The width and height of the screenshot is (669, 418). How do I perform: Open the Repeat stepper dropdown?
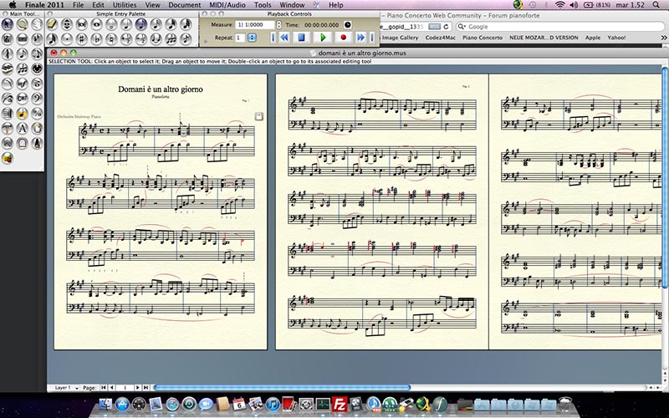click(253, 38)
